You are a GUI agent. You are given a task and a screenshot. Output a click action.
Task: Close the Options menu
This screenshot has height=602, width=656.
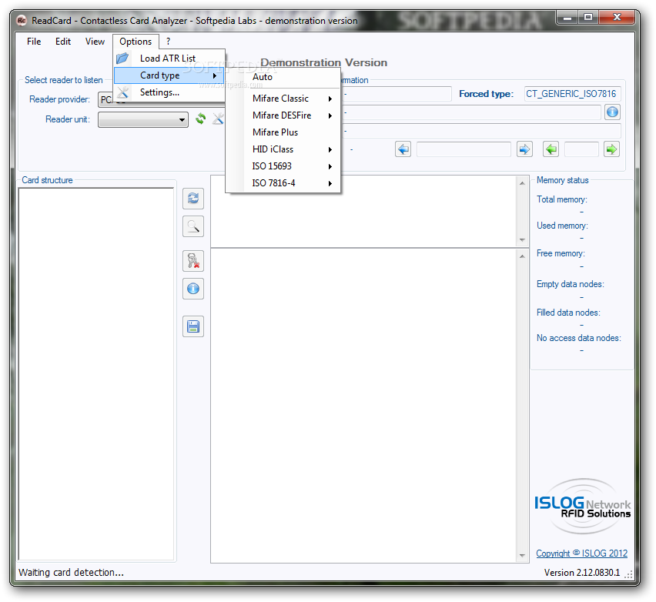point(136,42)
